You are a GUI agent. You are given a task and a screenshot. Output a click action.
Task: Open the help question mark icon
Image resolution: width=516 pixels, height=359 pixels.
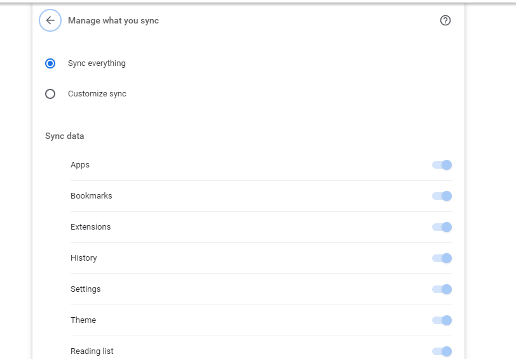tap(445, 20)
